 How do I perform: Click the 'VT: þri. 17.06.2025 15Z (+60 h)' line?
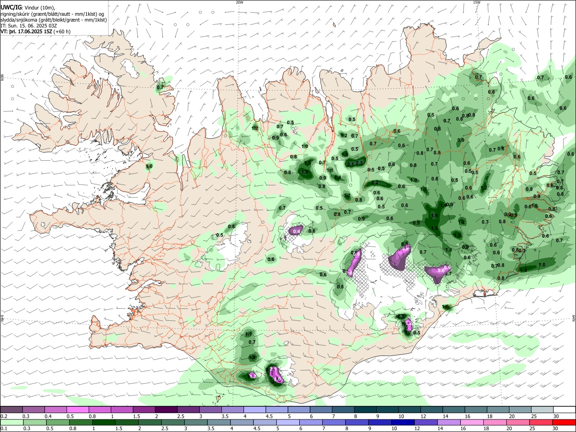click(36, 31)
